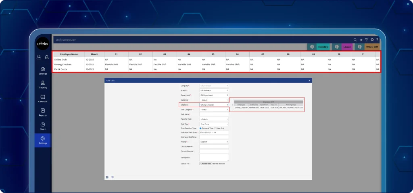413x193 pixels.
Task: Open the highlighted gear Settings item
Action: click(x=43, y=140)
